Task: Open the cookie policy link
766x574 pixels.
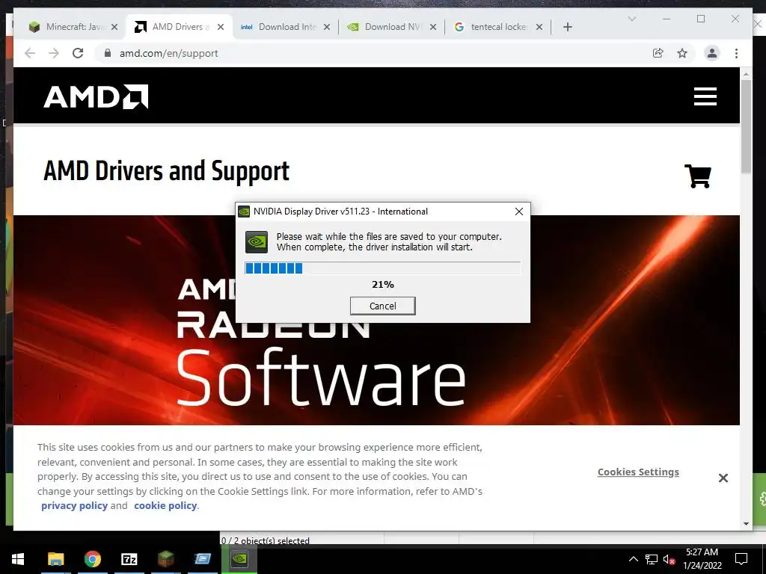Action: [x=165, y=506]
